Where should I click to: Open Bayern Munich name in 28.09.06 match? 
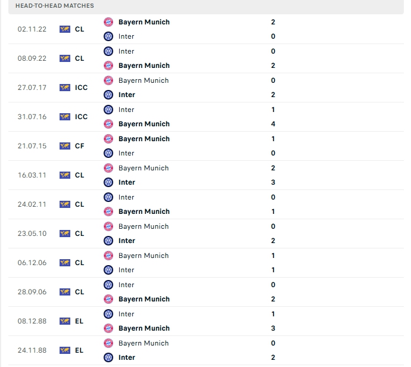point(144,299)
